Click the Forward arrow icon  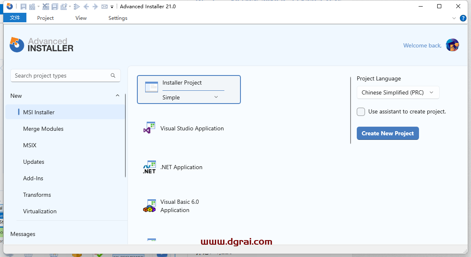point(95,7)
